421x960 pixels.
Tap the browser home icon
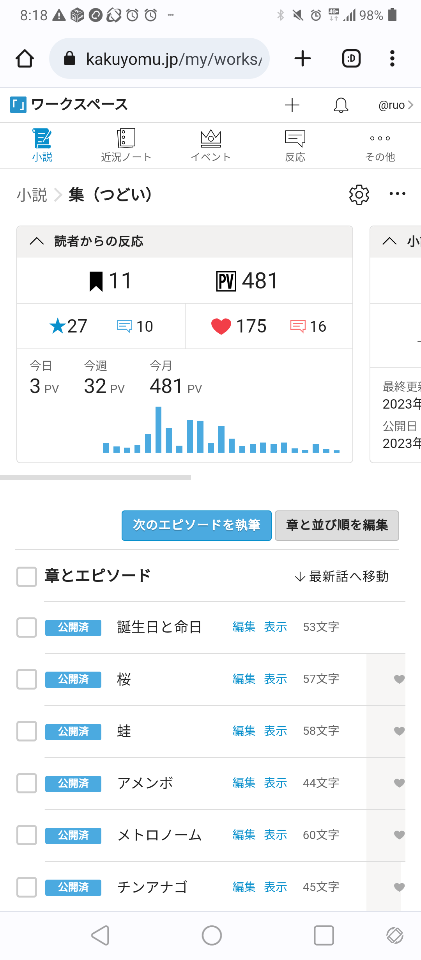(25, 59)
